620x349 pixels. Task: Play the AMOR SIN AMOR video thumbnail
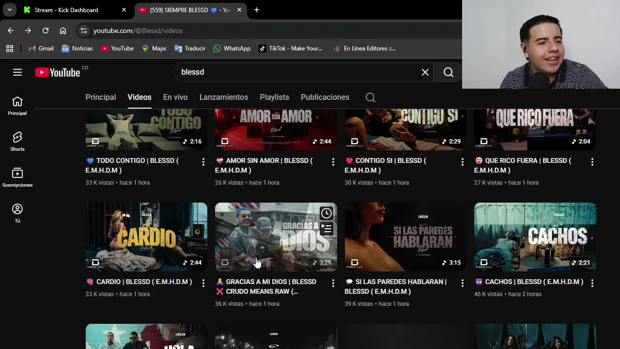click(x=276, y=130)
